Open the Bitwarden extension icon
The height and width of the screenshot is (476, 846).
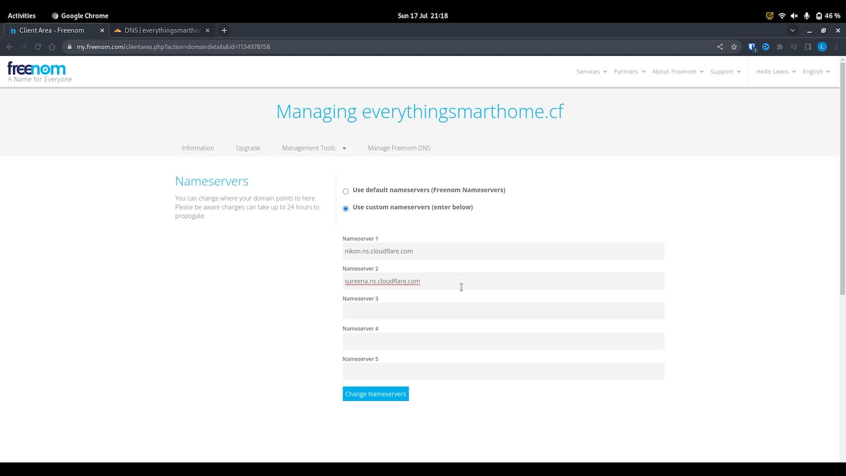coord(751,47)
